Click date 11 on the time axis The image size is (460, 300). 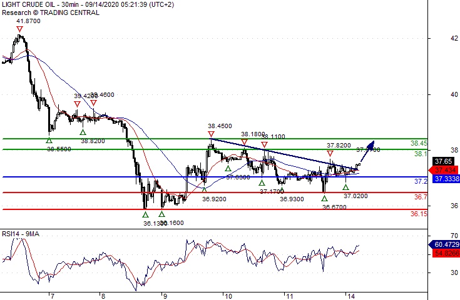(x=290, y=296)
